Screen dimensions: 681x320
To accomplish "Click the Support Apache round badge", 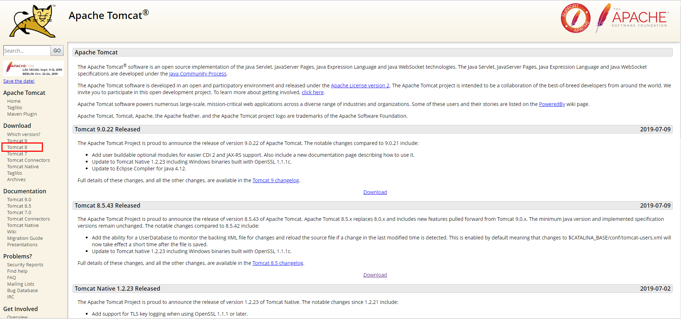I will pos(576,18).
